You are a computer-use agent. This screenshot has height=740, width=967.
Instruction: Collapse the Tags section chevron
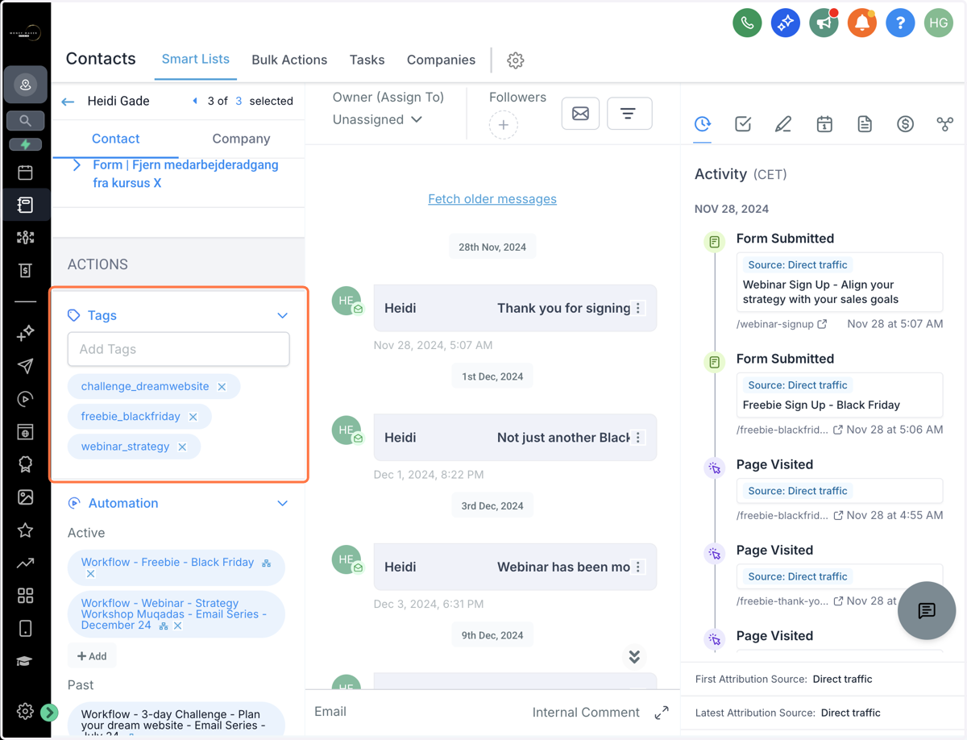click(282, 316)
